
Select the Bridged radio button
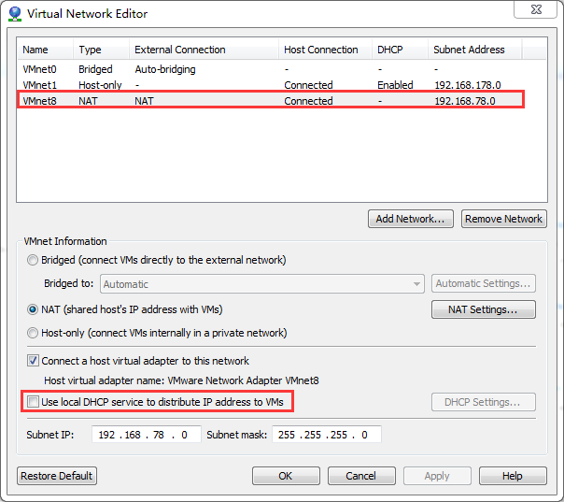click(x=33, y=260)
